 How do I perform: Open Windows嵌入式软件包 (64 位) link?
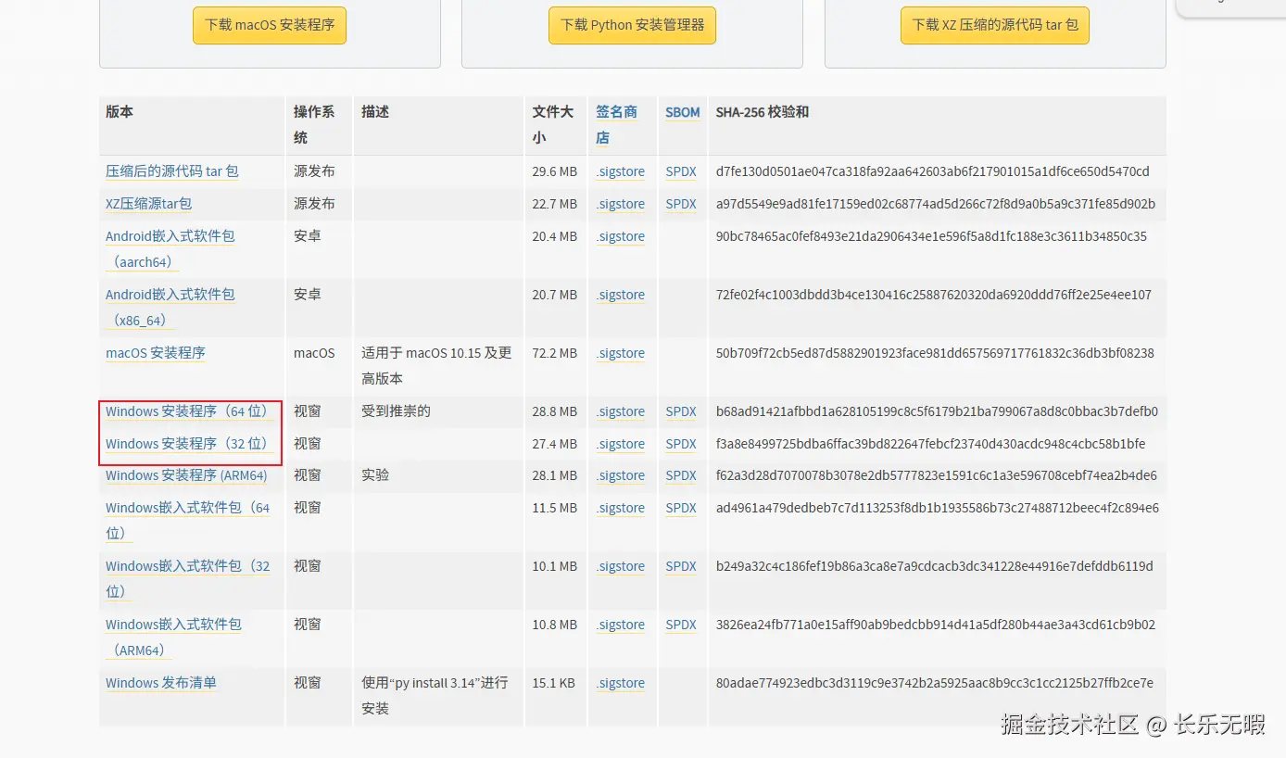coord(188,521)
